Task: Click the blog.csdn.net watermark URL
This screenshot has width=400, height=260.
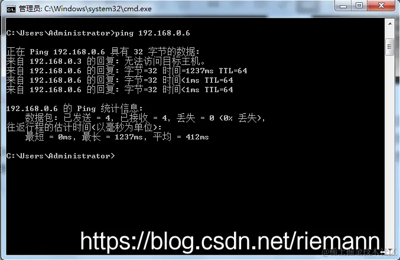Action: tap(230, 241)
